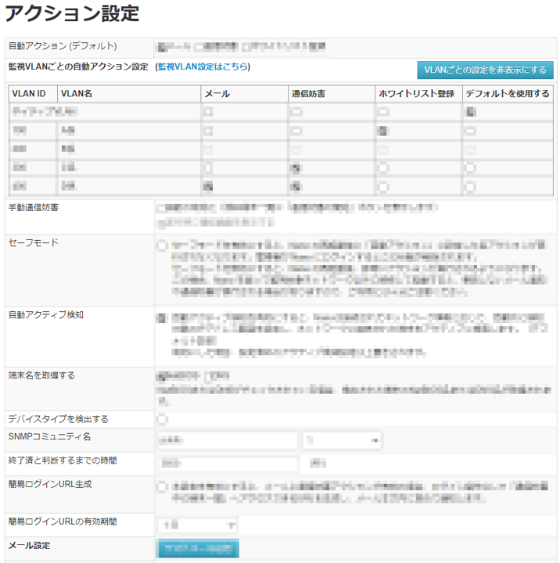Viewport: 560px width, 563px height.
Task: Click the アクション設定 page heading
Action: point(72,13)
